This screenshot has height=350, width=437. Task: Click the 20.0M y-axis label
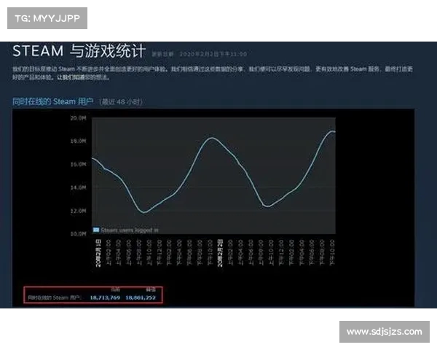tap(78, 118)
